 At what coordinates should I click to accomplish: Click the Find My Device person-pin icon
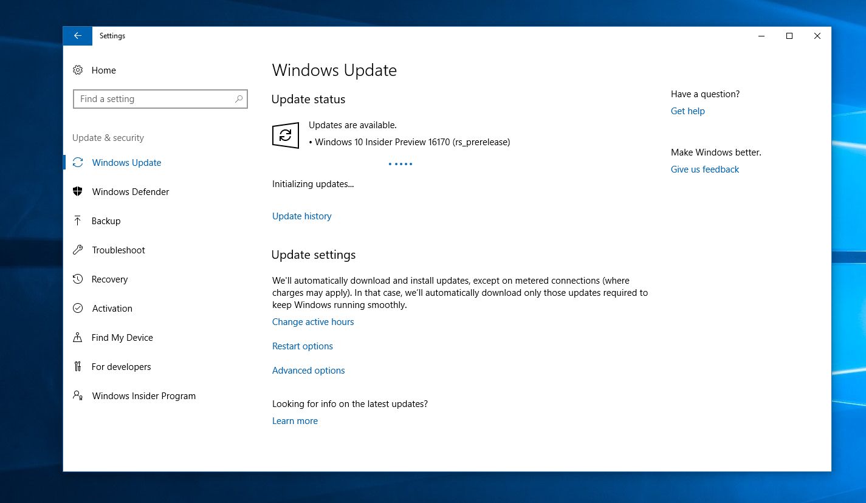click(x=78, y=338)
